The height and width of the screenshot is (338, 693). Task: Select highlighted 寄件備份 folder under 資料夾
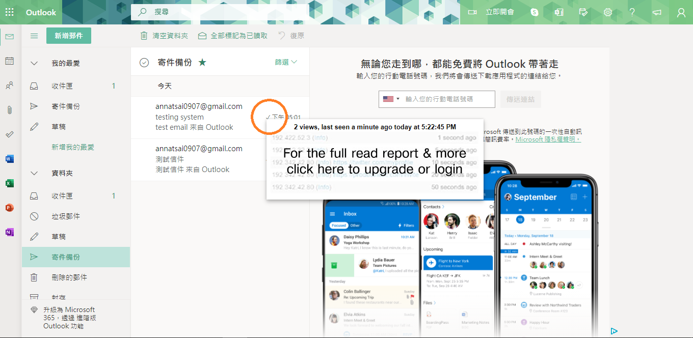click(76, 257)
